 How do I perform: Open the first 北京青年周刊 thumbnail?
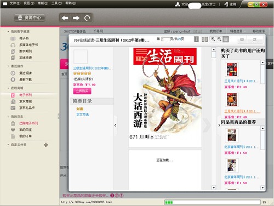point(232,135)
